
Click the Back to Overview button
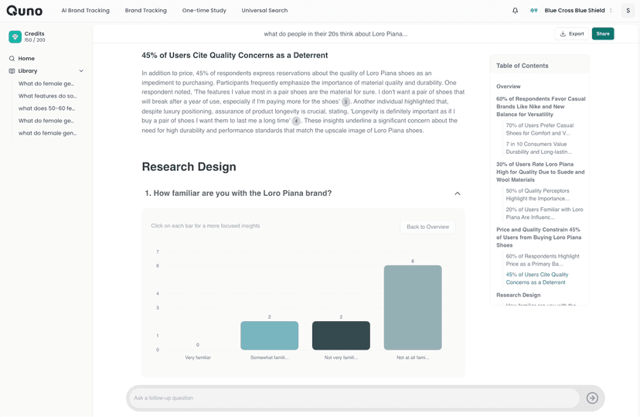[427, 227]
